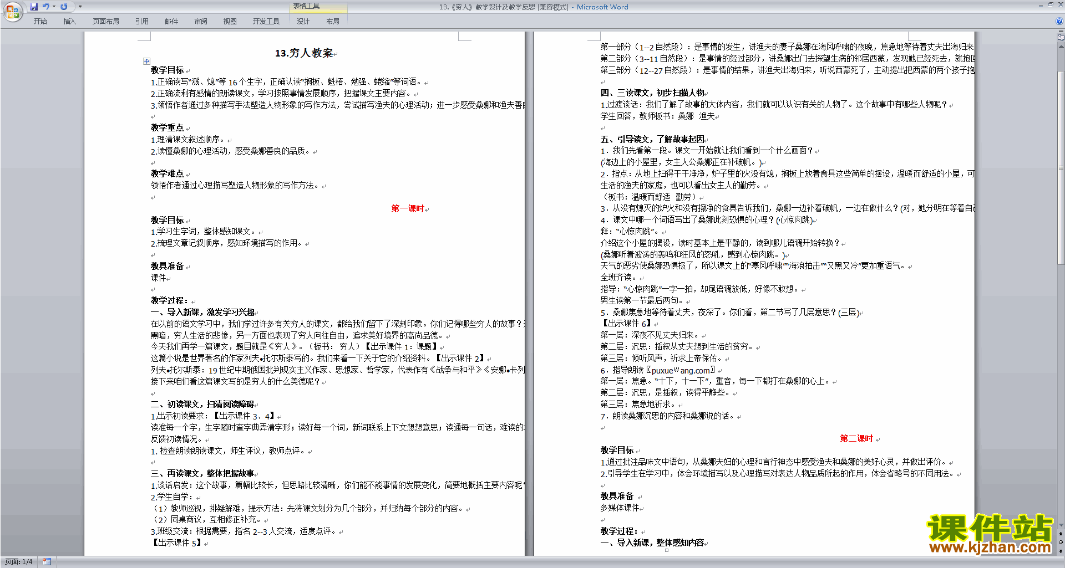Click the select browse object circle

pyautogui.click(x=1061, y=542)
